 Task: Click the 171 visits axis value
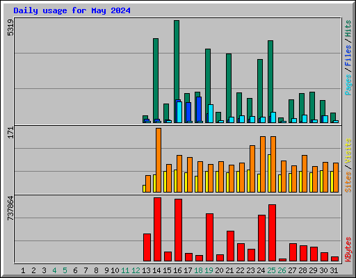click(10, 133)
